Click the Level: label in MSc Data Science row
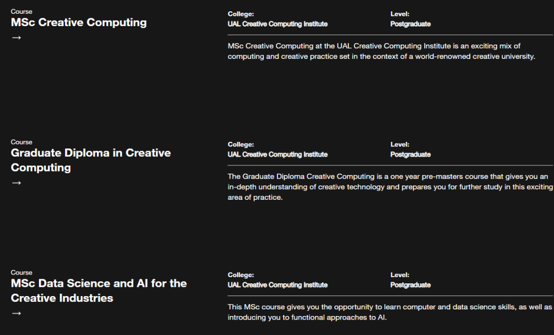 (x=400, y=275)
